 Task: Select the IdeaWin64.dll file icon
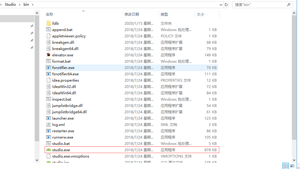point(49,93)
